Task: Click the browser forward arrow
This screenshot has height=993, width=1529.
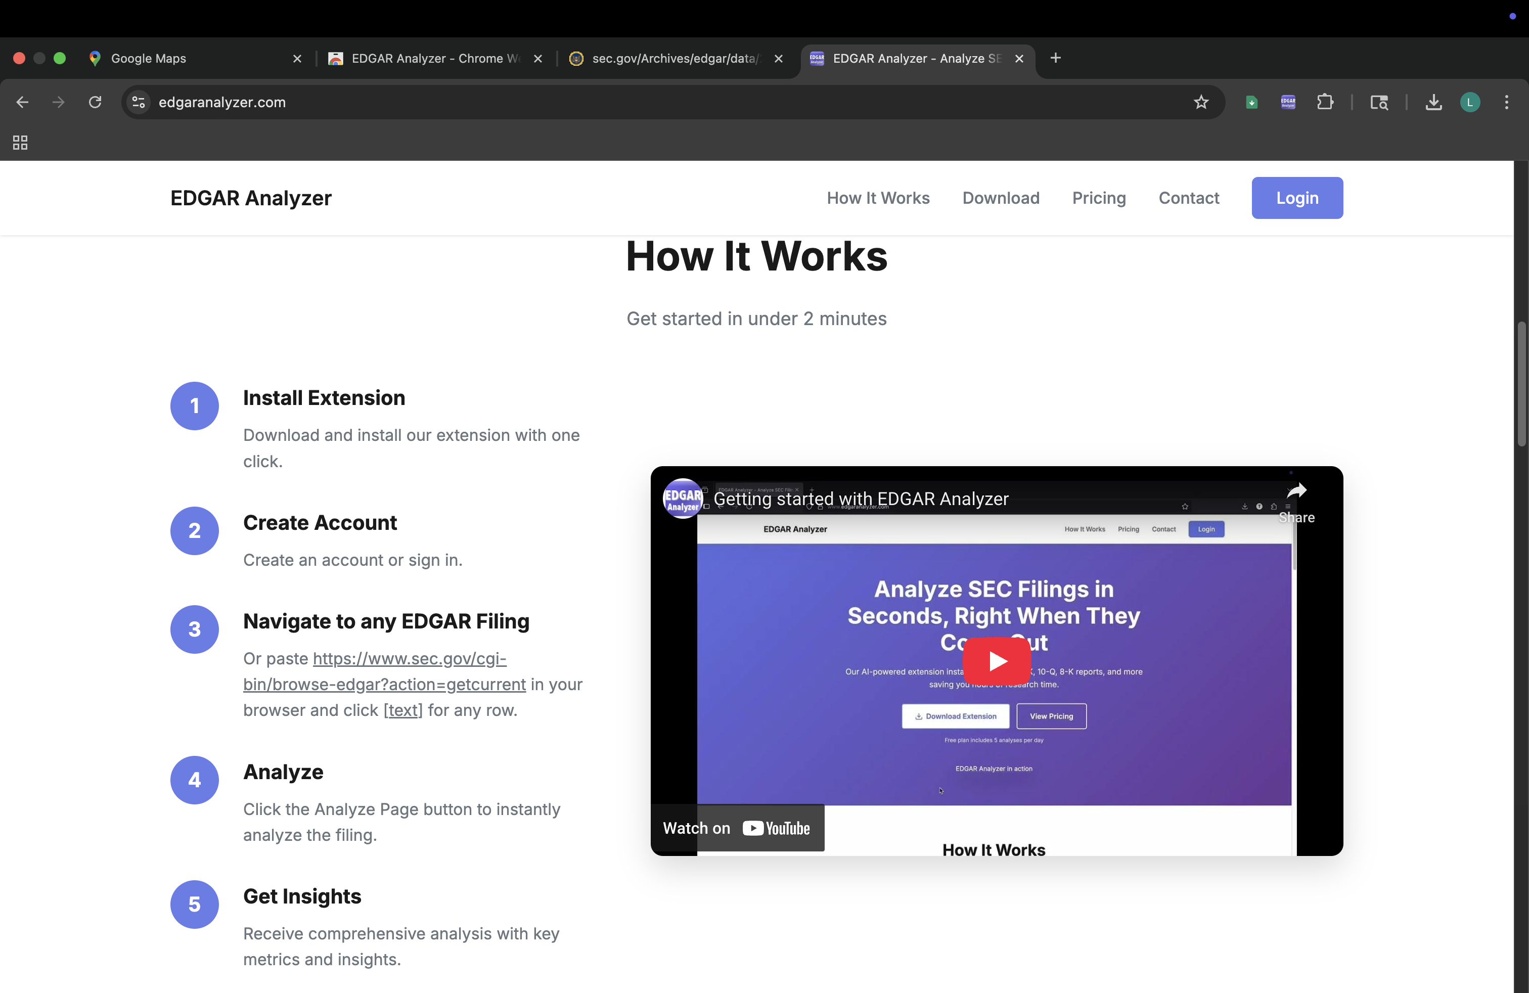Action: click(x=59, y=102)
